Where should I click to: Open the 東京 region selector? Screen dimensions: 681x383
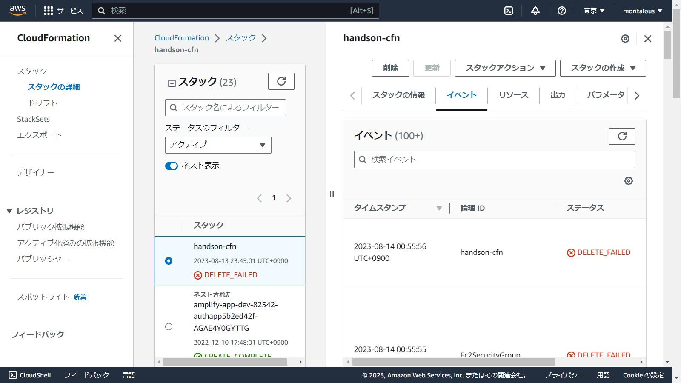[594, 11]
